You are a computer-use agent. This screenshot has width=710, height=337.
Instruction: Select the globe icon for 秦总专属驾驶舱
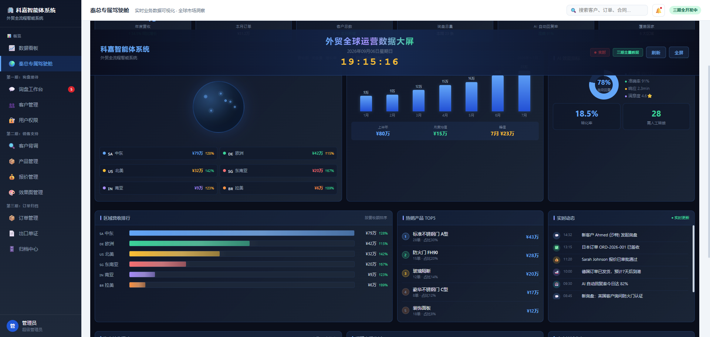click(12, 64)
